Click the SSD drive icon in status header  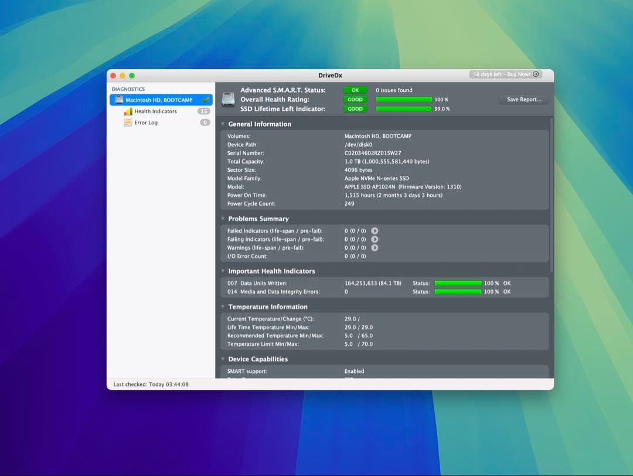(228, 100)
